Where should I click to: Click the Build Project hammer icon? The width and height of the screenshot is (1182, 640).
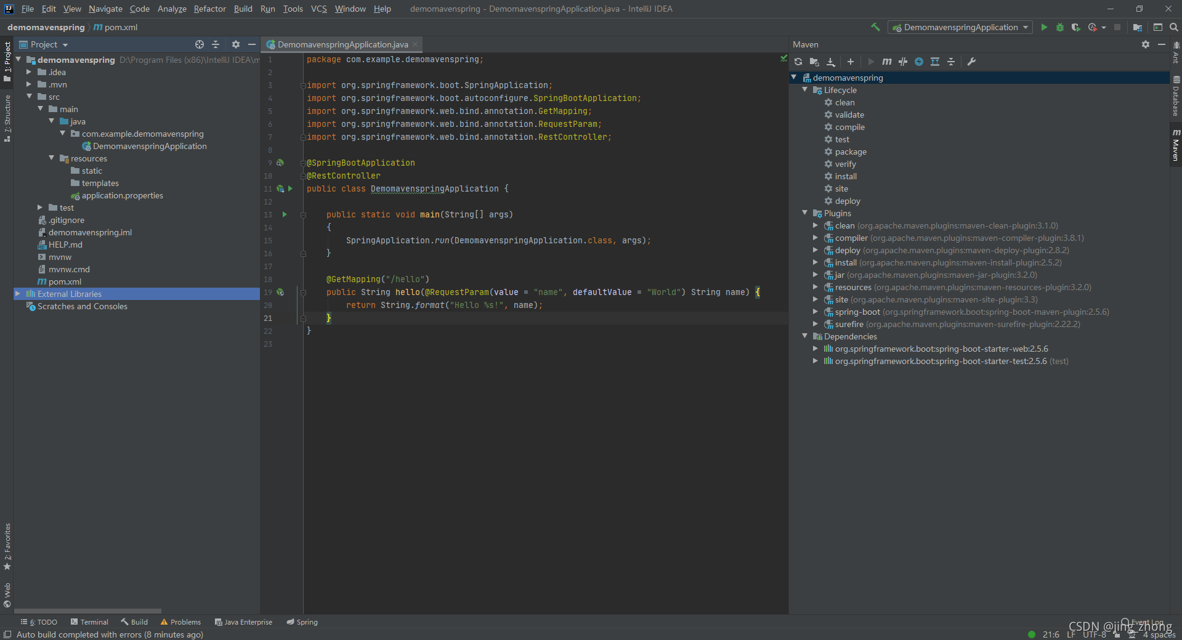(875, 27)
